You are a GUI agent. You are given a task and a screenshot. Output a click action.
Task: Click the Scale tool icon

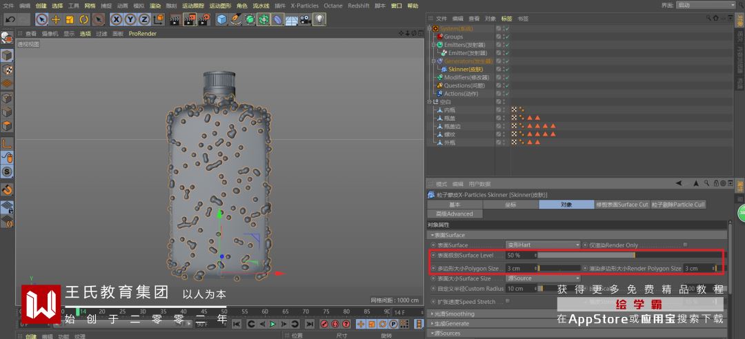point(70,19)
